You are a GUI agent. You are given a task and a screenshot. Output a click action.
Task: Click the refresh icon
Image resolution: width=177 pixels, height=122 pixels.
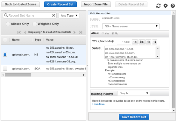(158, 6)
